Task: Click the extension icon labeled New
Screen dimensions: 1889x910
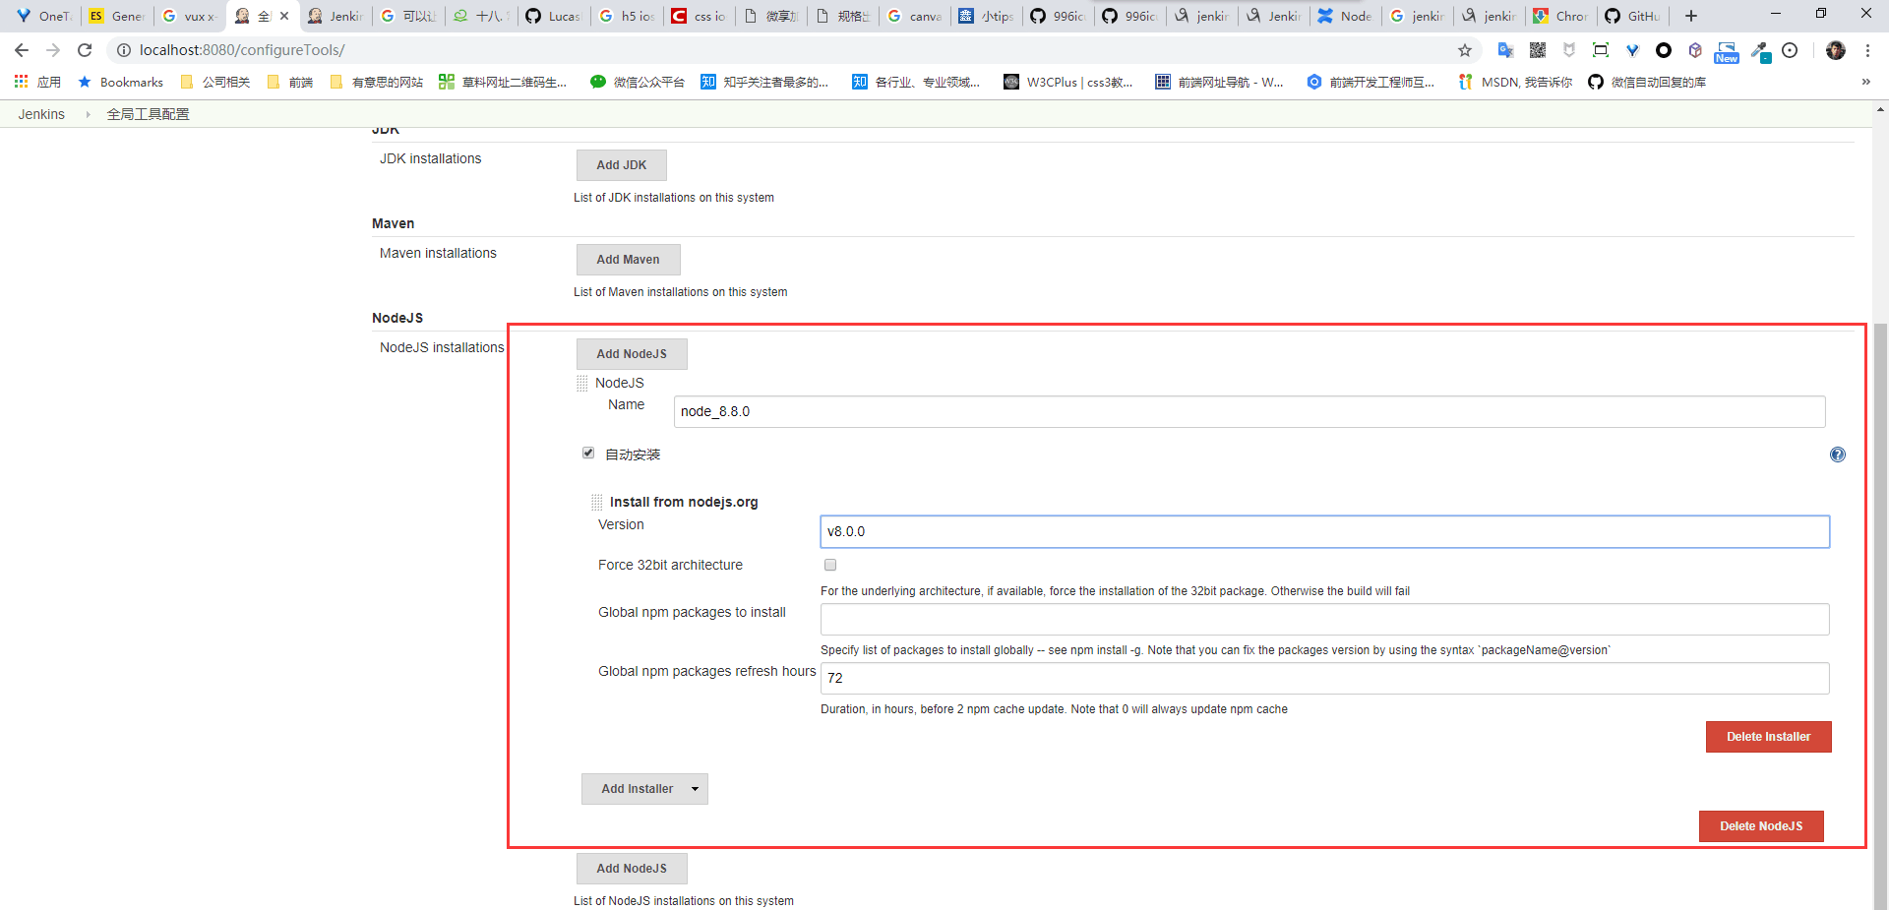Action: pos(1727,52)
